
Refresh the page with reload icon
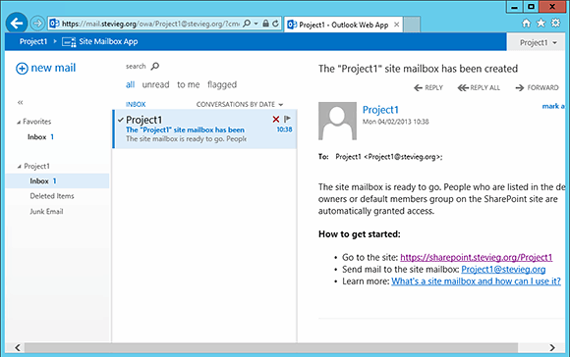pyautogui.click(x=275, y=24)
